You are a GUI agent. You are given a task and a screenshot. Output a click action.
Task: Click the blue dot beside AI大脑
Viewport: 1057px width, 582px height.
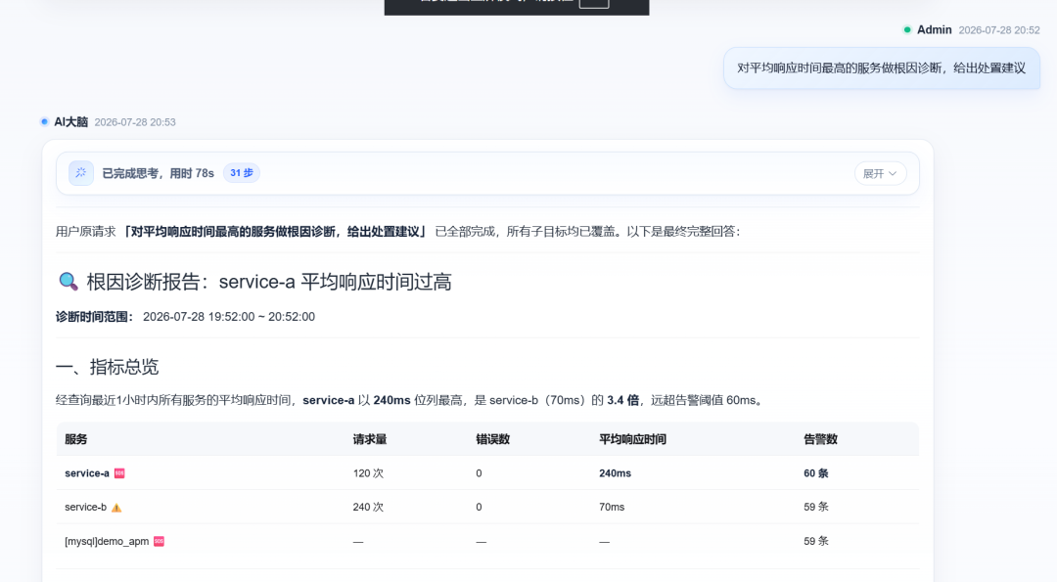coord(44,122)
